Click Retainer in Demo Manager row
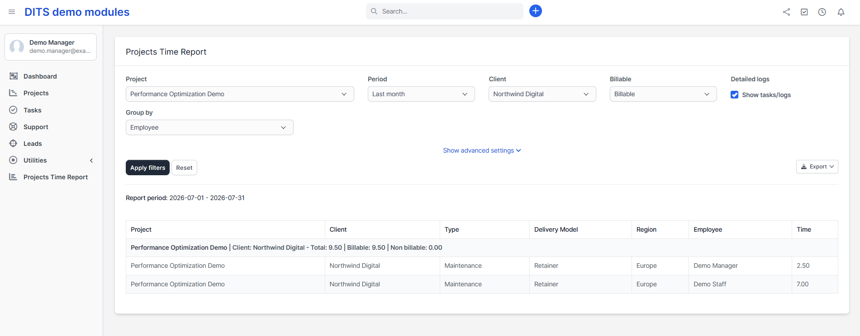Screen dimensions: 860x336 pos(546,266)
